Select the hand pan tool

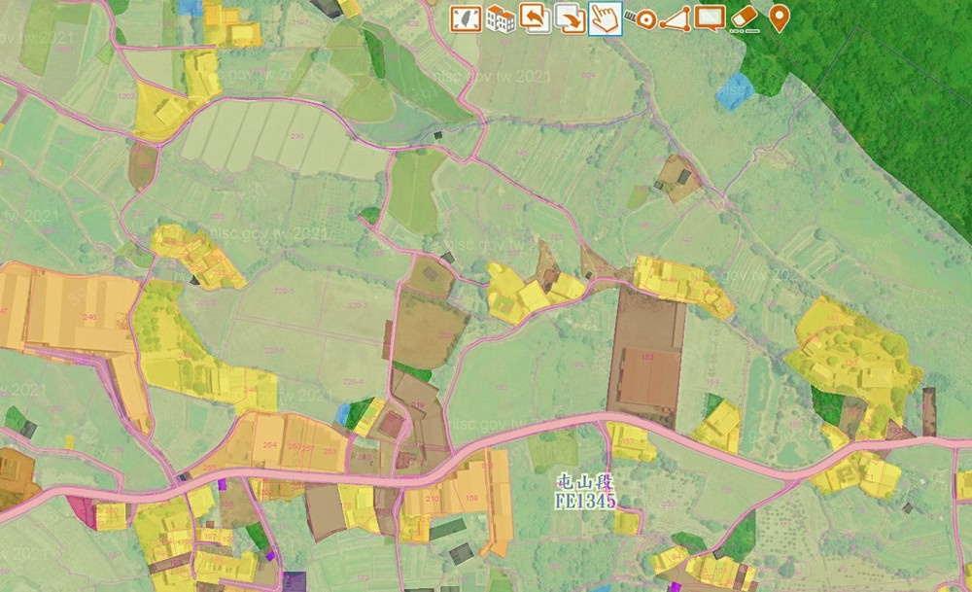[x=605, y=17]
